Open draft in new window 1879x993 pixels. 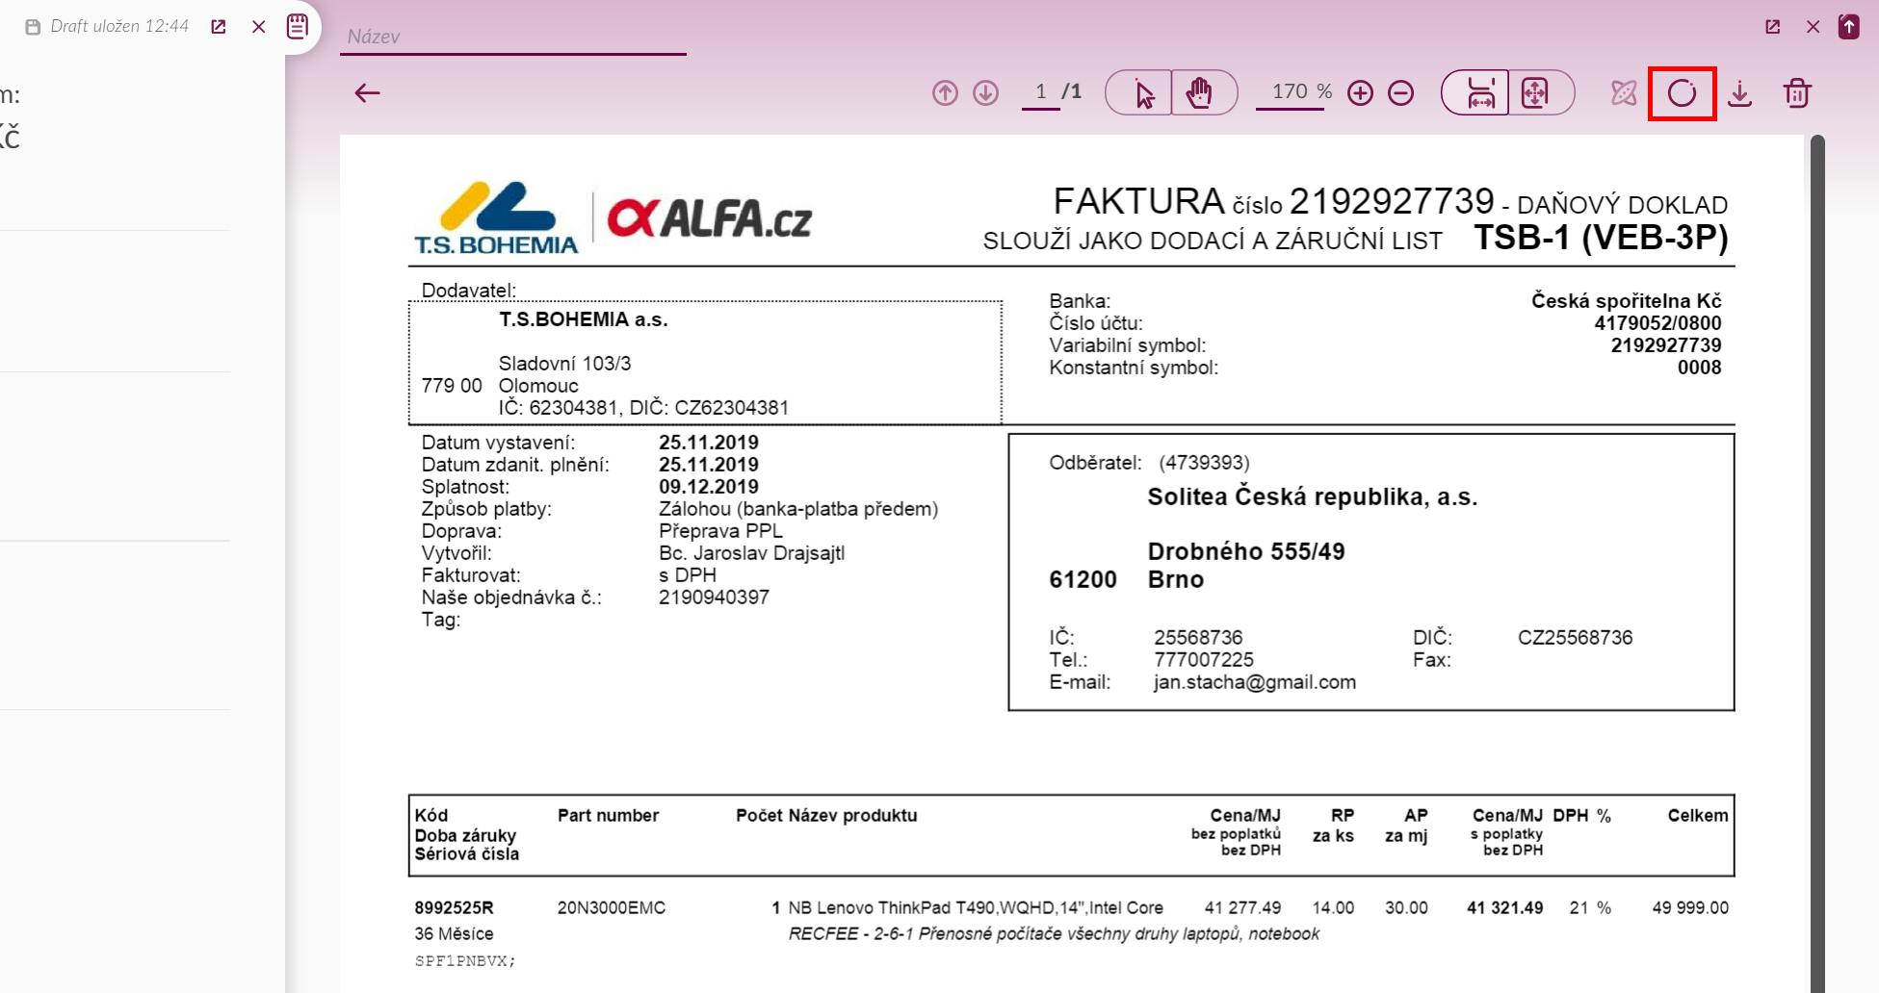click(x=219, y=27)
